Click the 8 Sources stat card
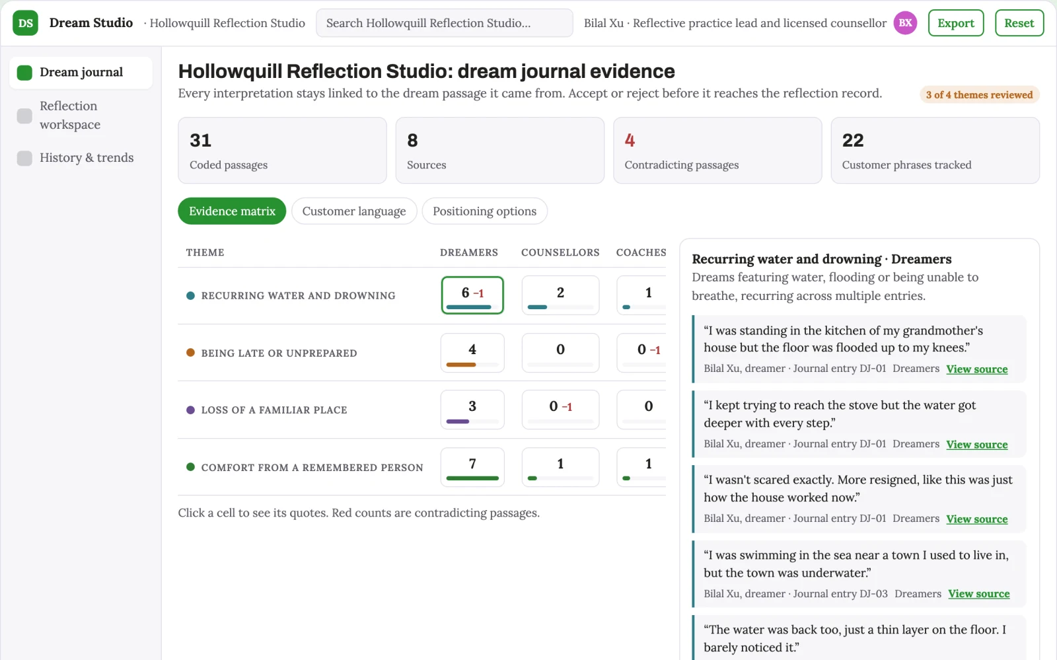The image size is (1057, 660). point(499,151)
